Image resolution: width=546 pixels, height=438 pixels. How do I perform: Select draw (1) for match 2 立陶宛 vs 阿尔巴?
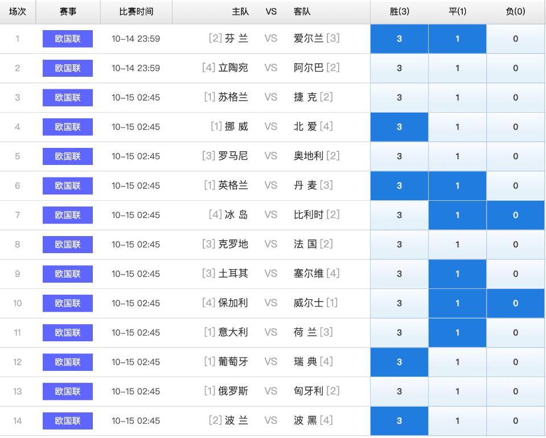tap(457, 68)
